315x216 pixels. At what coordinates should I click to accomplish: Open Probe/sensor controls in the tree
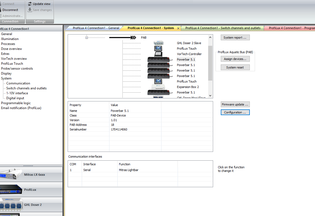pyautogui.click(x=17, y=68)
